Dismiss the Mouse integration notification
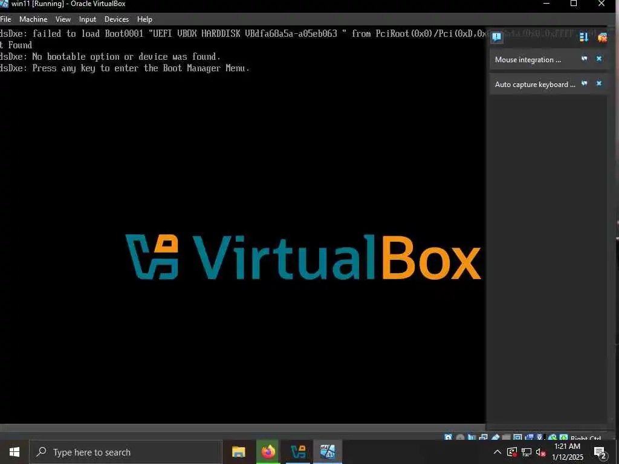Screen dimensions: 619x464 [599, 59]
